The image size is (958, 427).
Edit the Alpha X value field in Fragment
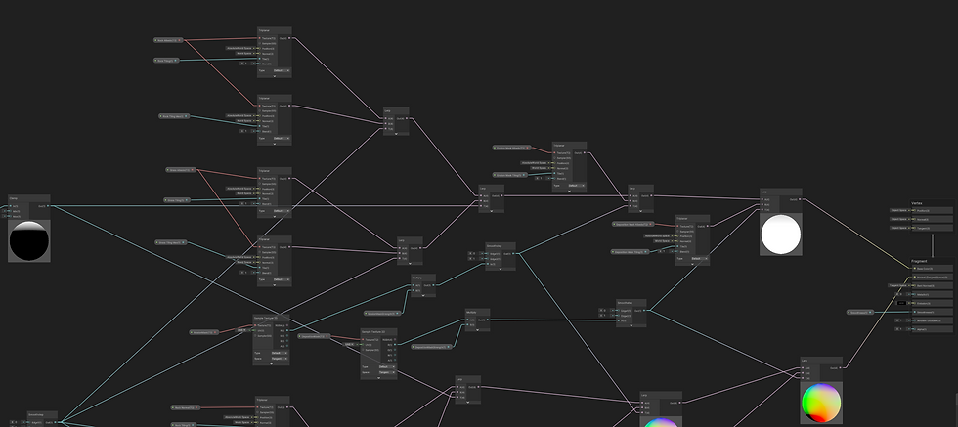[900, 329]
